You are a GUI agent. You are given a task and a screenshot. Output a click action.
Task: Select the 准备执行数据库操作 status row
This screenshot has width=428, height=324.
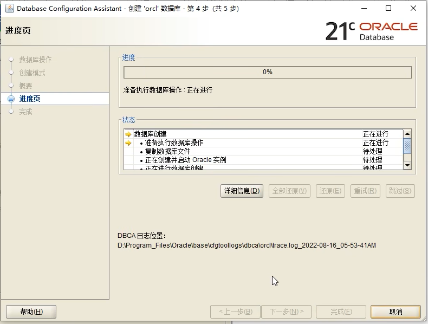[x=263, y=142]
